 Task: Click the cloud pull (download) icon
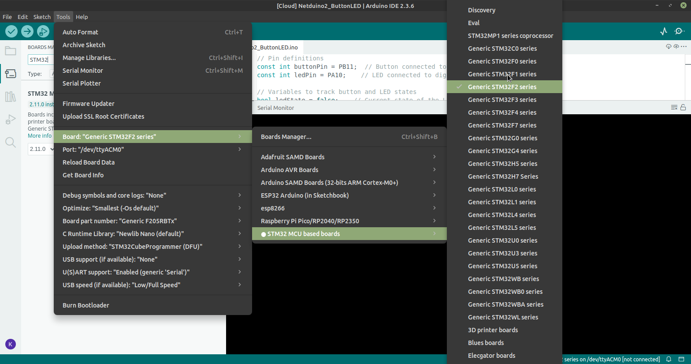[669, 46]
